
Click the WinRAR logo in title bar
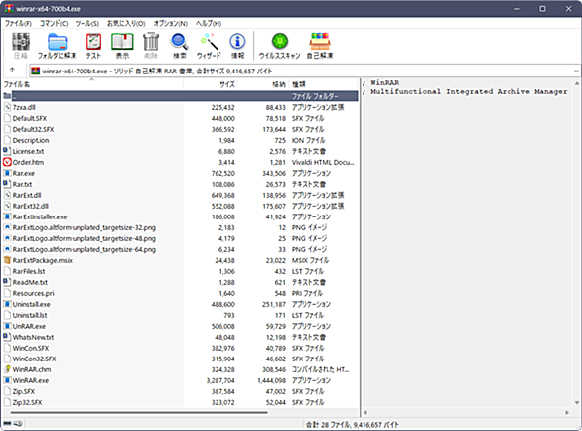tap(9, 8)
